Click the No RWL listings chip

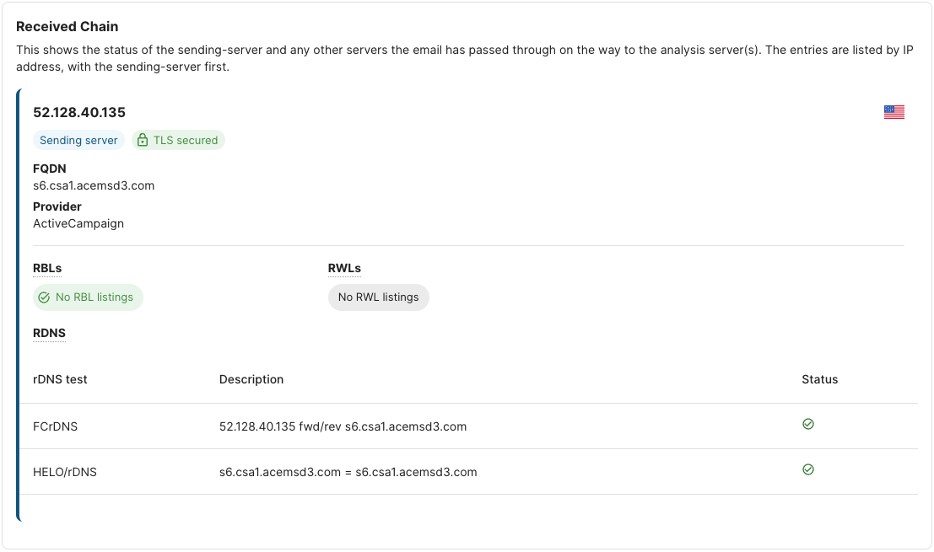point(378,297)
